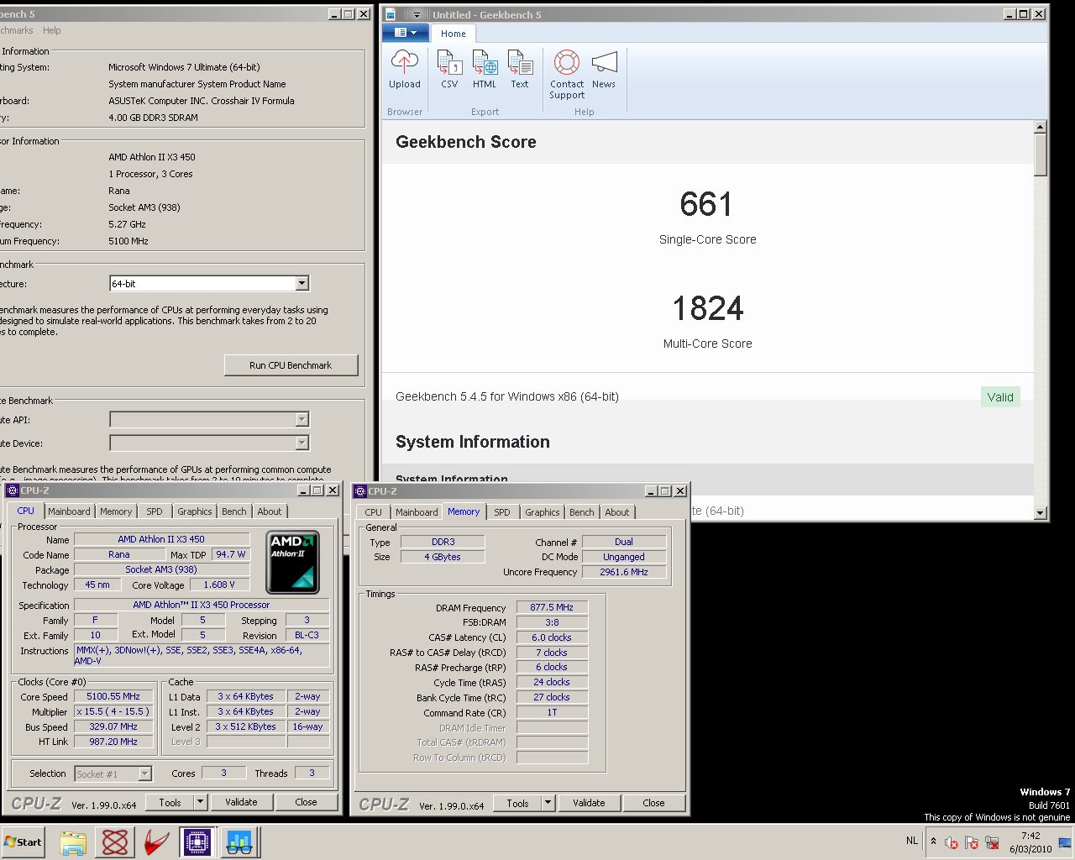1075x860 pixels.
Task: Click Geekbench results window title icon
Action: coord(391,14)
